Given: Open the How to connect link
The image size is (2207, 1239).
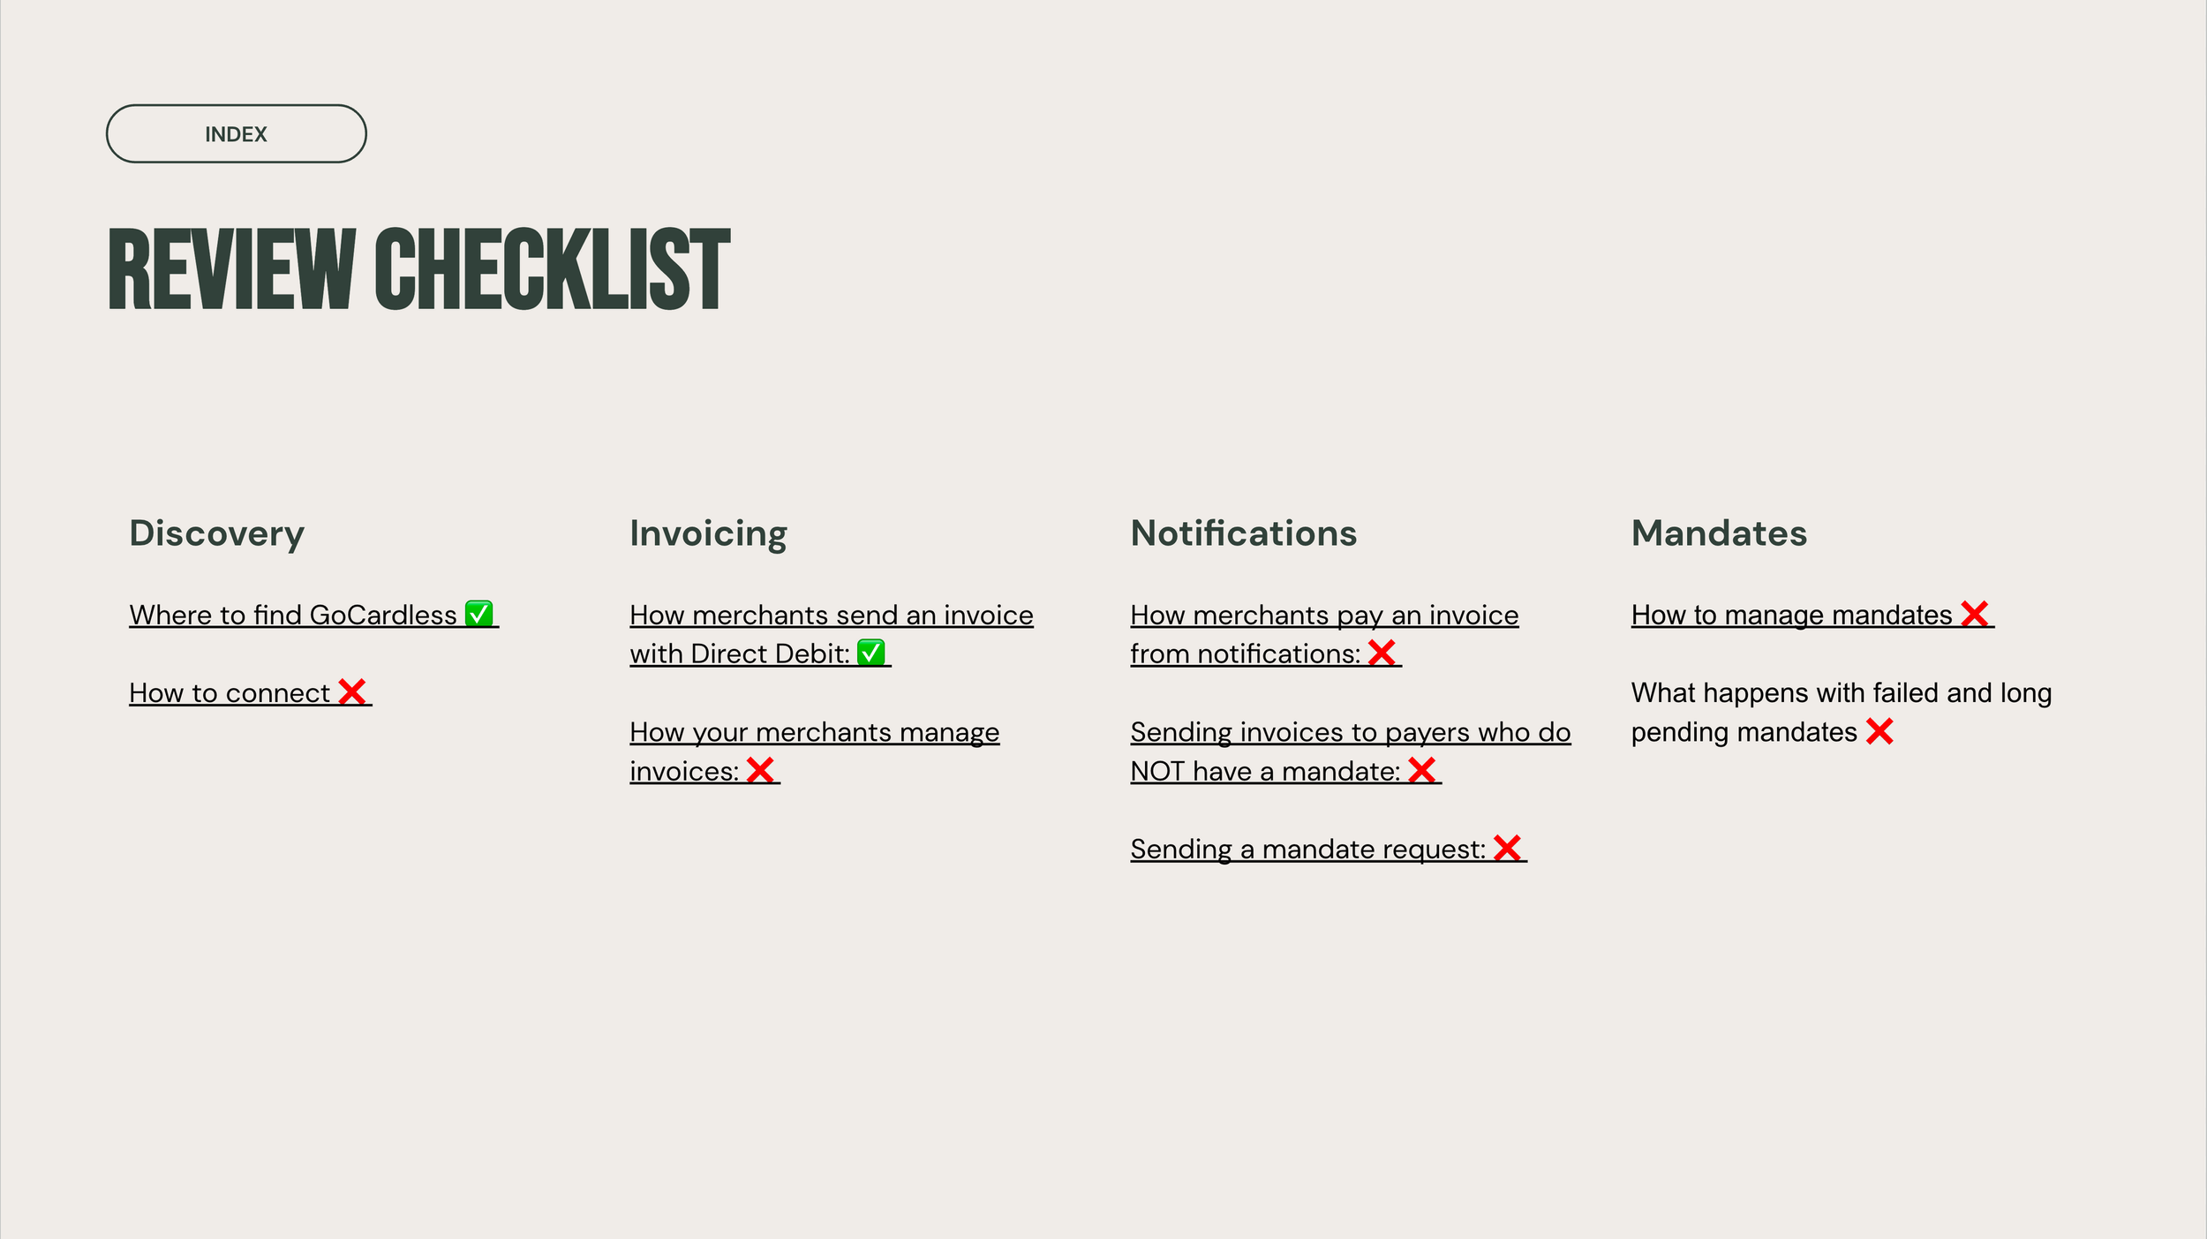Looking at the screenshot, I should (250, 692).
